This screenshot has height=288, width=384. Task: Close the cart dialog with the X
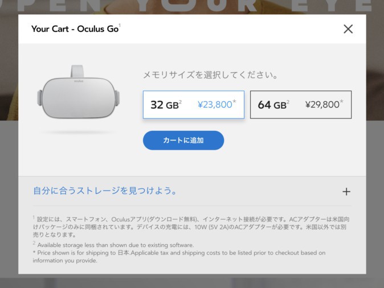coord(348,29)
